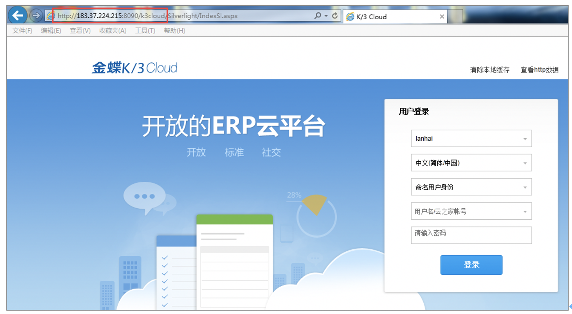This screenshot has height=314, width=572.
Task: Open the 收藏夹(A) menu
Action: [x=113, y=31]
